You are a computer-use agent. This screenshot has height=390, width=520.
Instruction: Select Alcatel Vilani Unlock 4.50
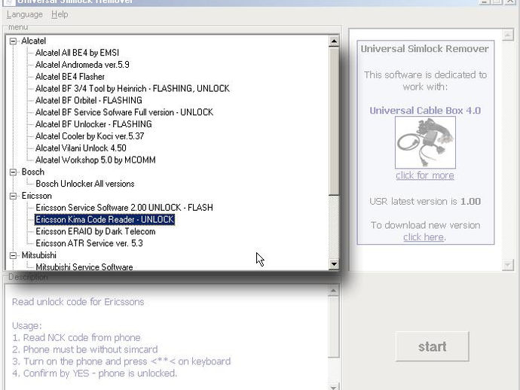[81, 148]
